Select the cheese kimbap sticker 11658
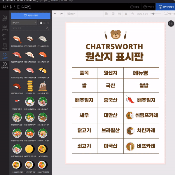175x175 pixels. click(17, 165)
